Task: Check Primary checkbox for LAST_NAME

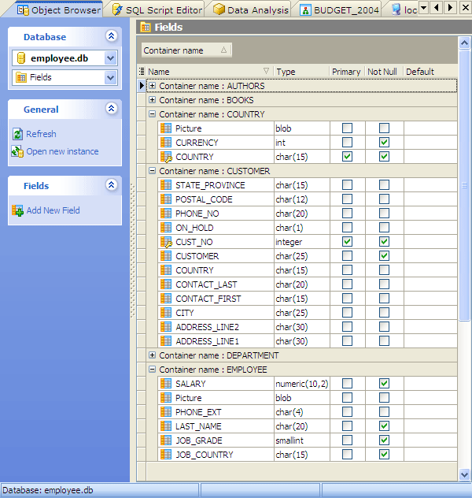Action: [x=347, y=426]
